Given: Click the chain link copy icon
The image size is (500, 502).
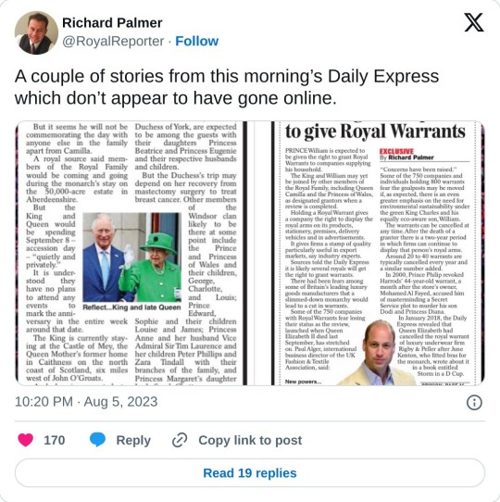Looking at the screenshot, I should point(180,440).
